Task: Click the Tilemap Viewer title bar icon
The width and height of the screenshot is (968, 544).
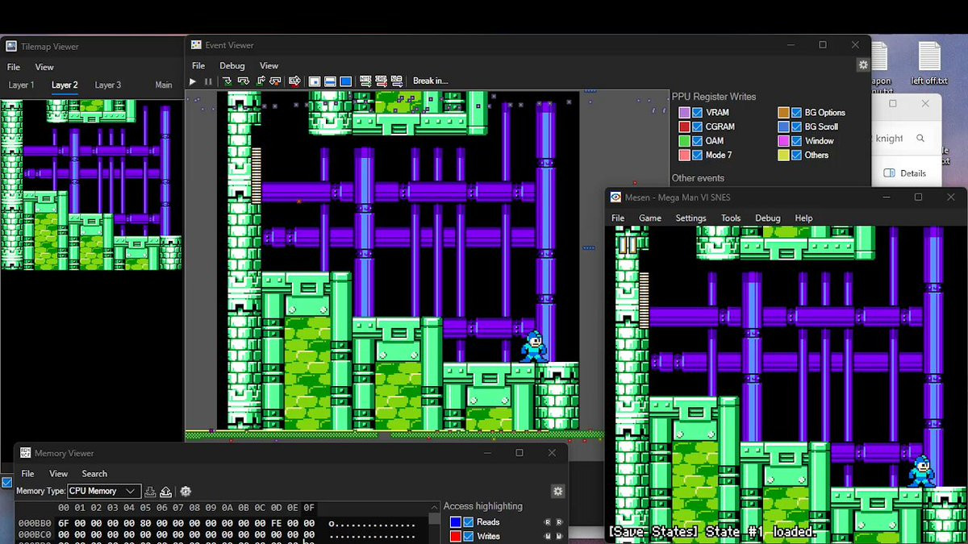Action: point(11,47)
